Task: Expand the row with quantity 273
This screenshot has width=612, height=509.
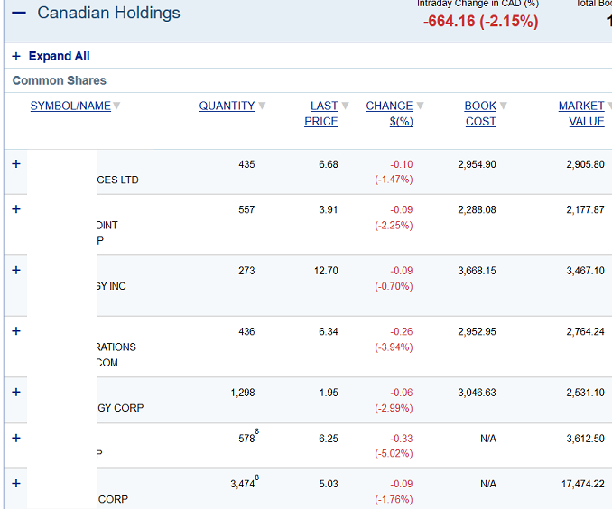Action: pyautogui.click(x=16, y=270)
